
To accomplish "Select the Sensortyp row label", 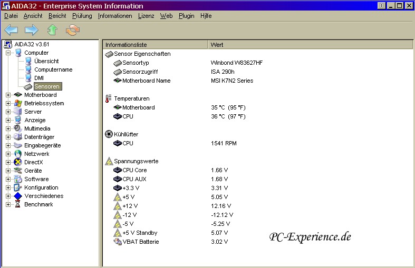I will coord(136,63).
